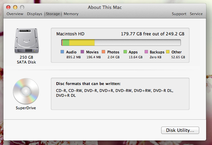Viewport: 212px width, 145px height.
Task: Click the yellow Other legend swatch
Action: click(168, 52)
